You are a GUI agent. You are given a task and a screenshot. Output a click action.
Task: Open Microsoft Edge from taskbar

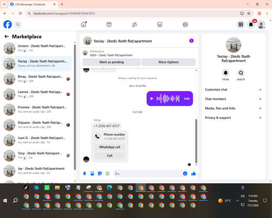[x=109, y=187]
